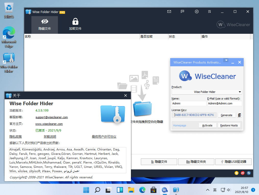Viewport: 259px width, 195px height.
Task: Click the WiseCleaner logo in Activator
Action: click(207, 76)
